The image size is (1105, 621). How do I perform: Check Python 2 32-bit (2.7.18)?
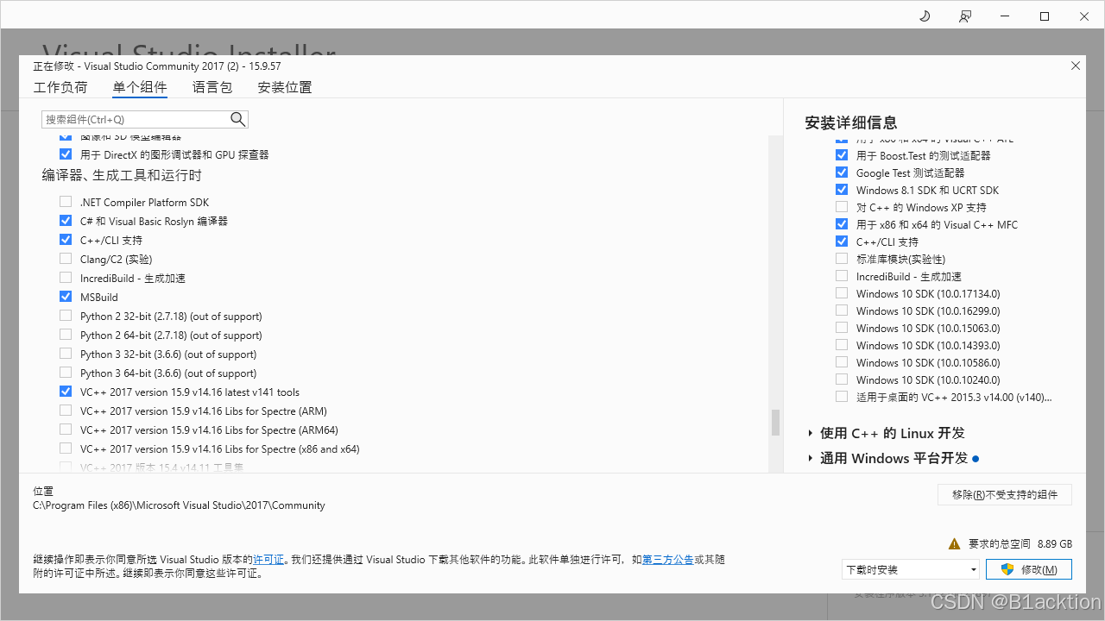66,316
